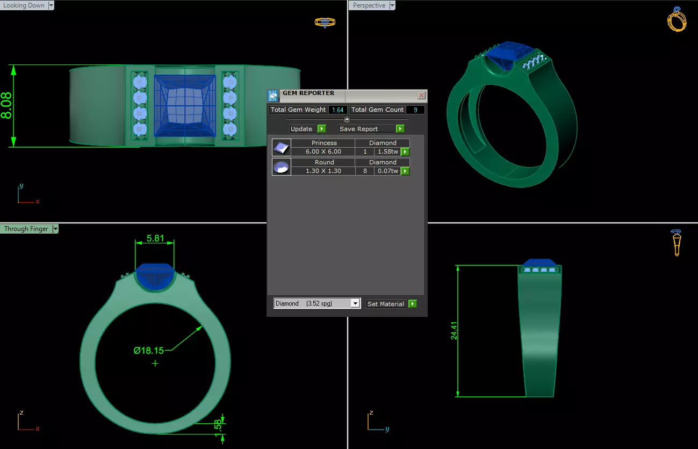Screen dimensions: 698x449
Task: Select the Perspective viewport label
Action: (369, 5)
